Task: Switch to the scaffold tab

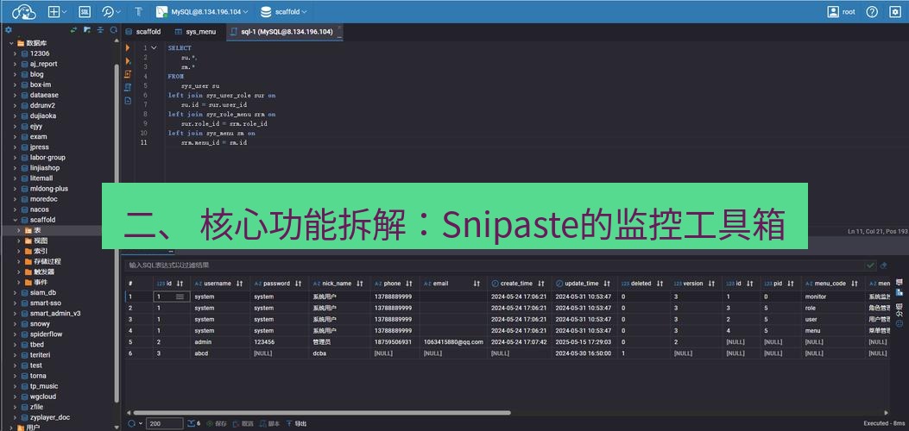Action: [x=143, y=32]
